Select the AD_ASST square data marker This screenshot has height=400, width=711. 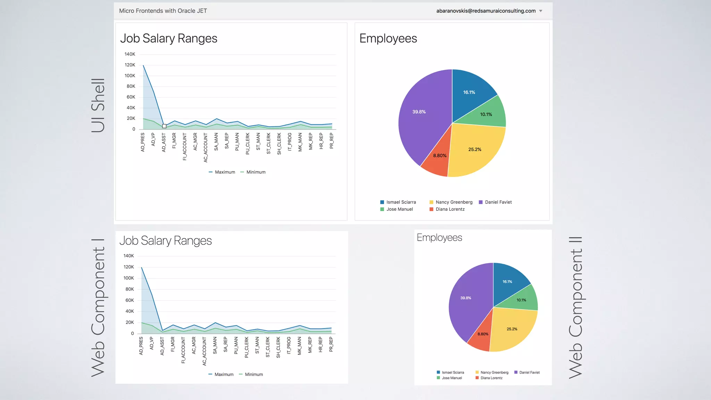click(164, 126)
